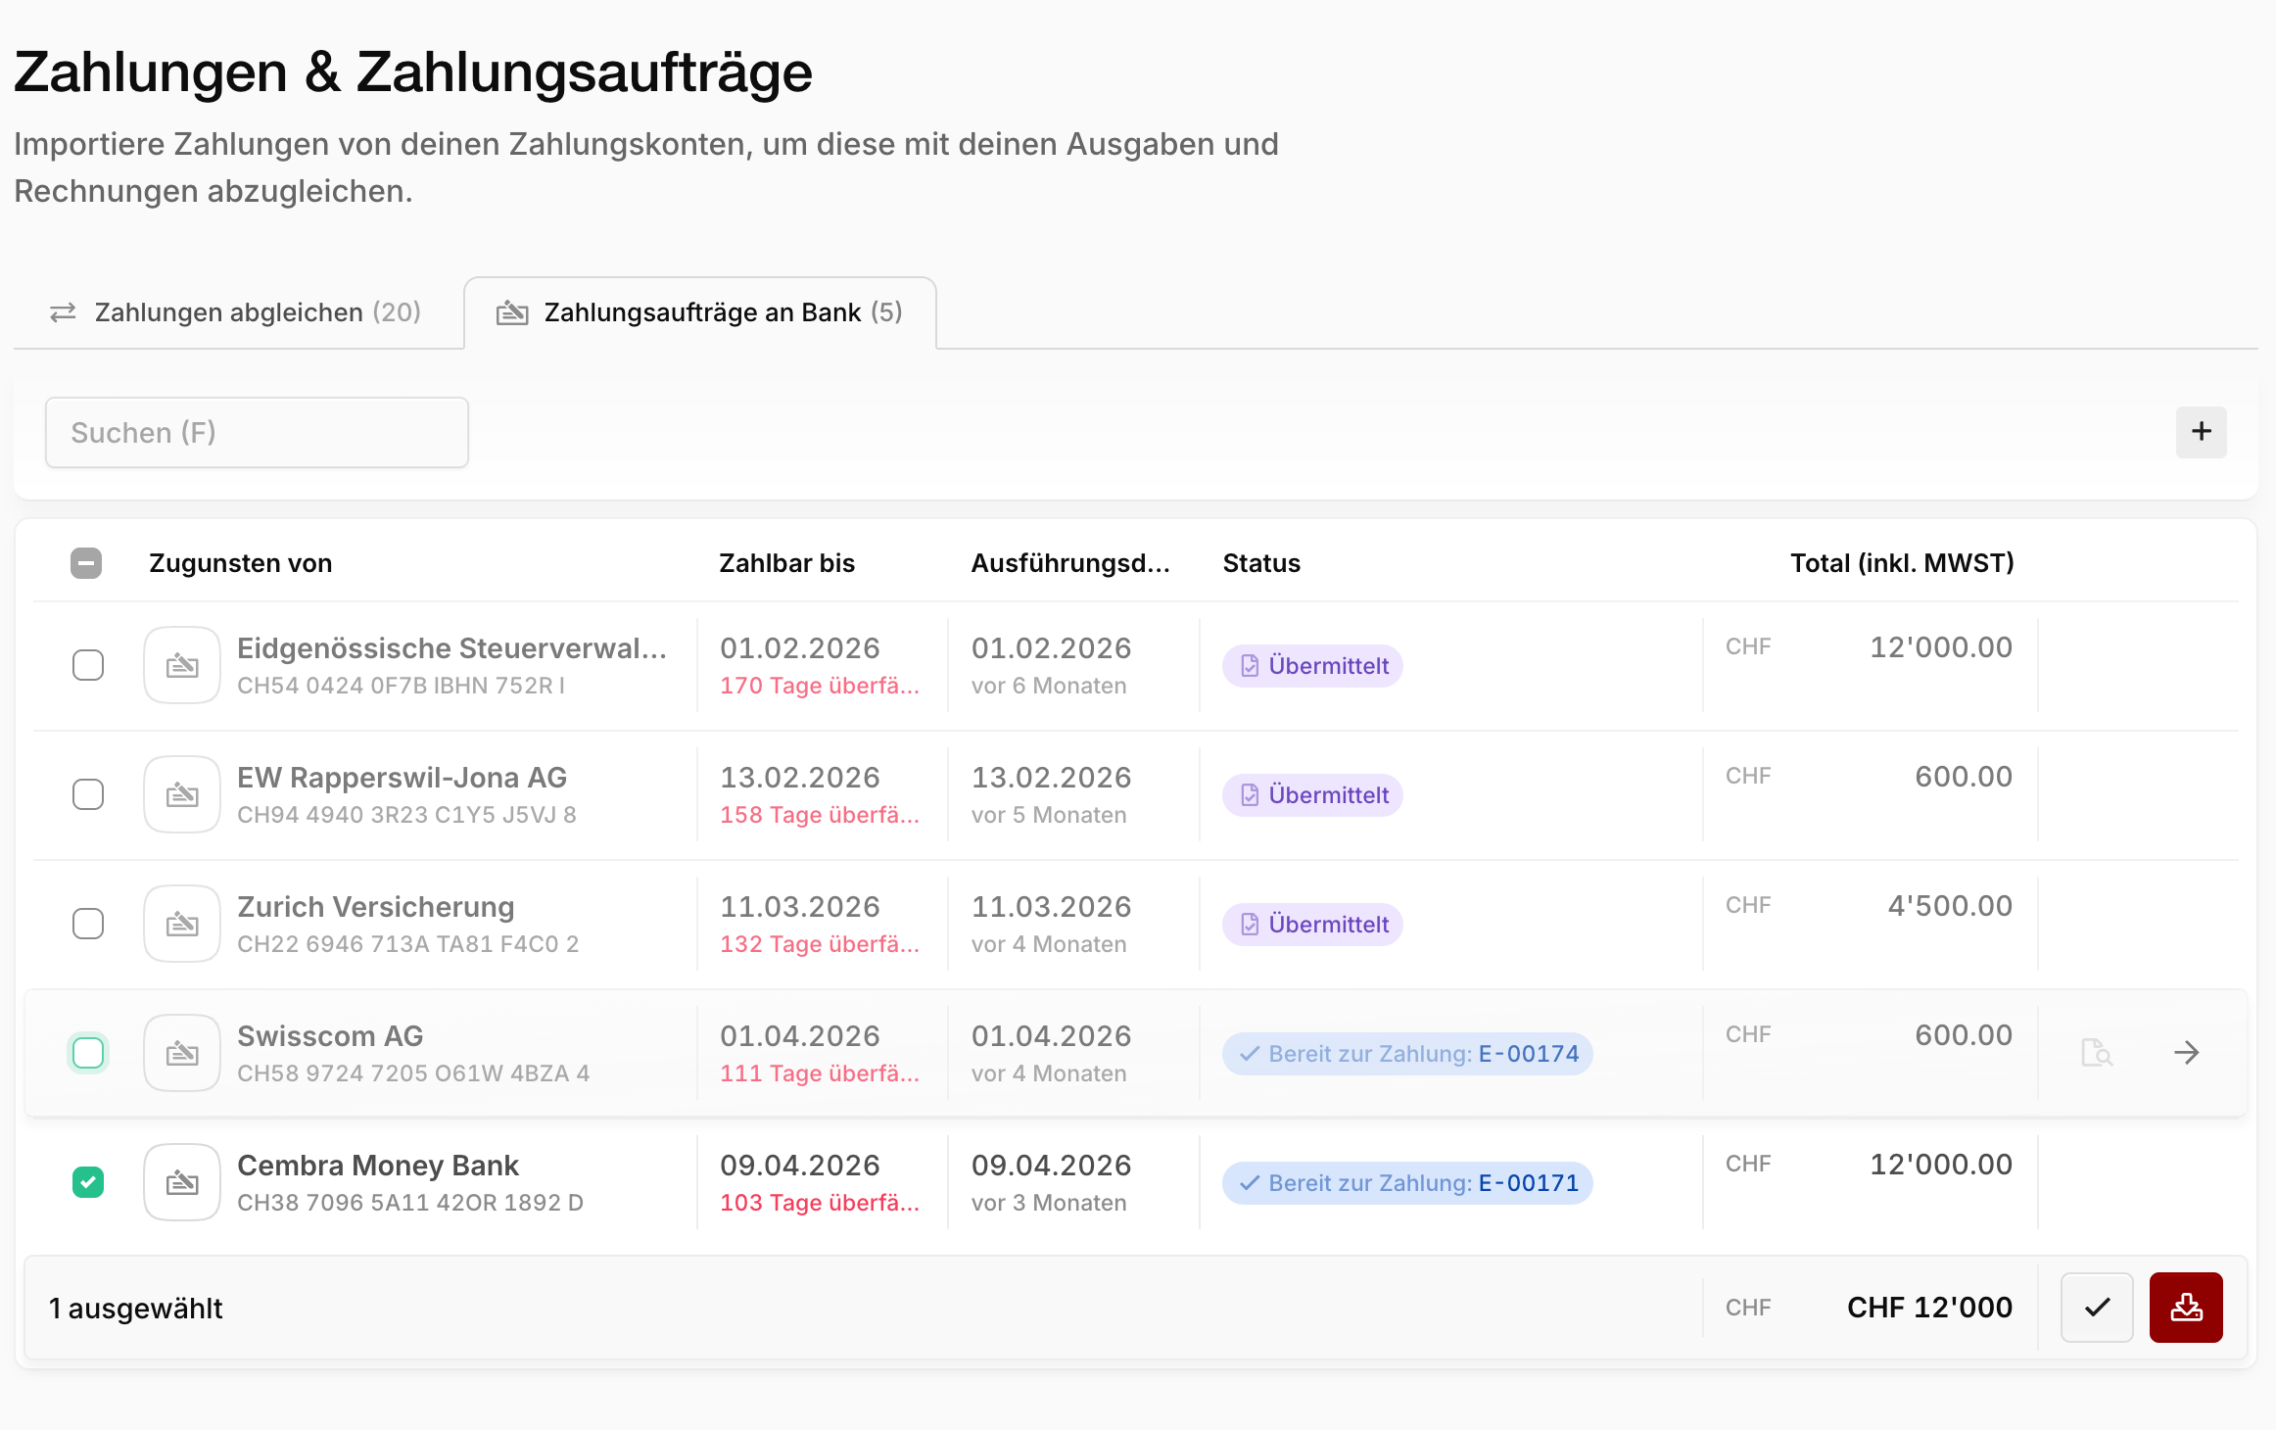Click IBAN CH54 0424 0F7B IBHN 752R I
This screenshot has width=2276, height=1430.
[x=402, y=686]
